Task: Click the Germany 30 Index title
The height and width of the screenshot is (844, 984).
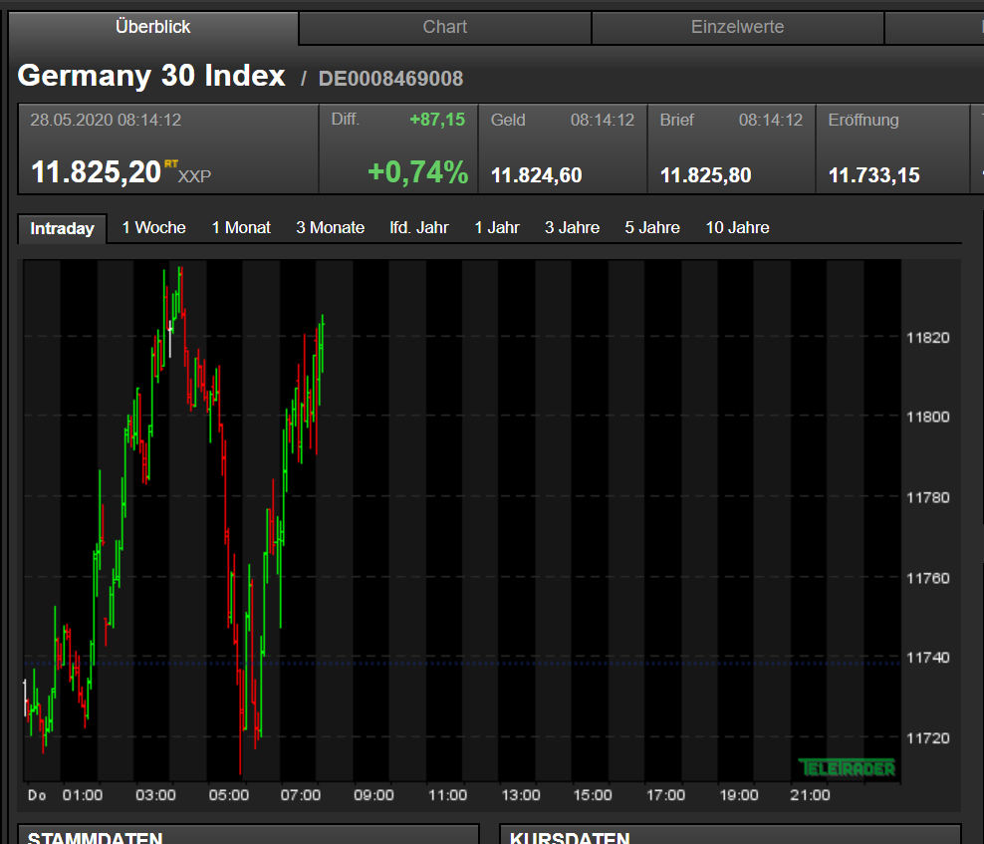Action: [x=151, y=75]
